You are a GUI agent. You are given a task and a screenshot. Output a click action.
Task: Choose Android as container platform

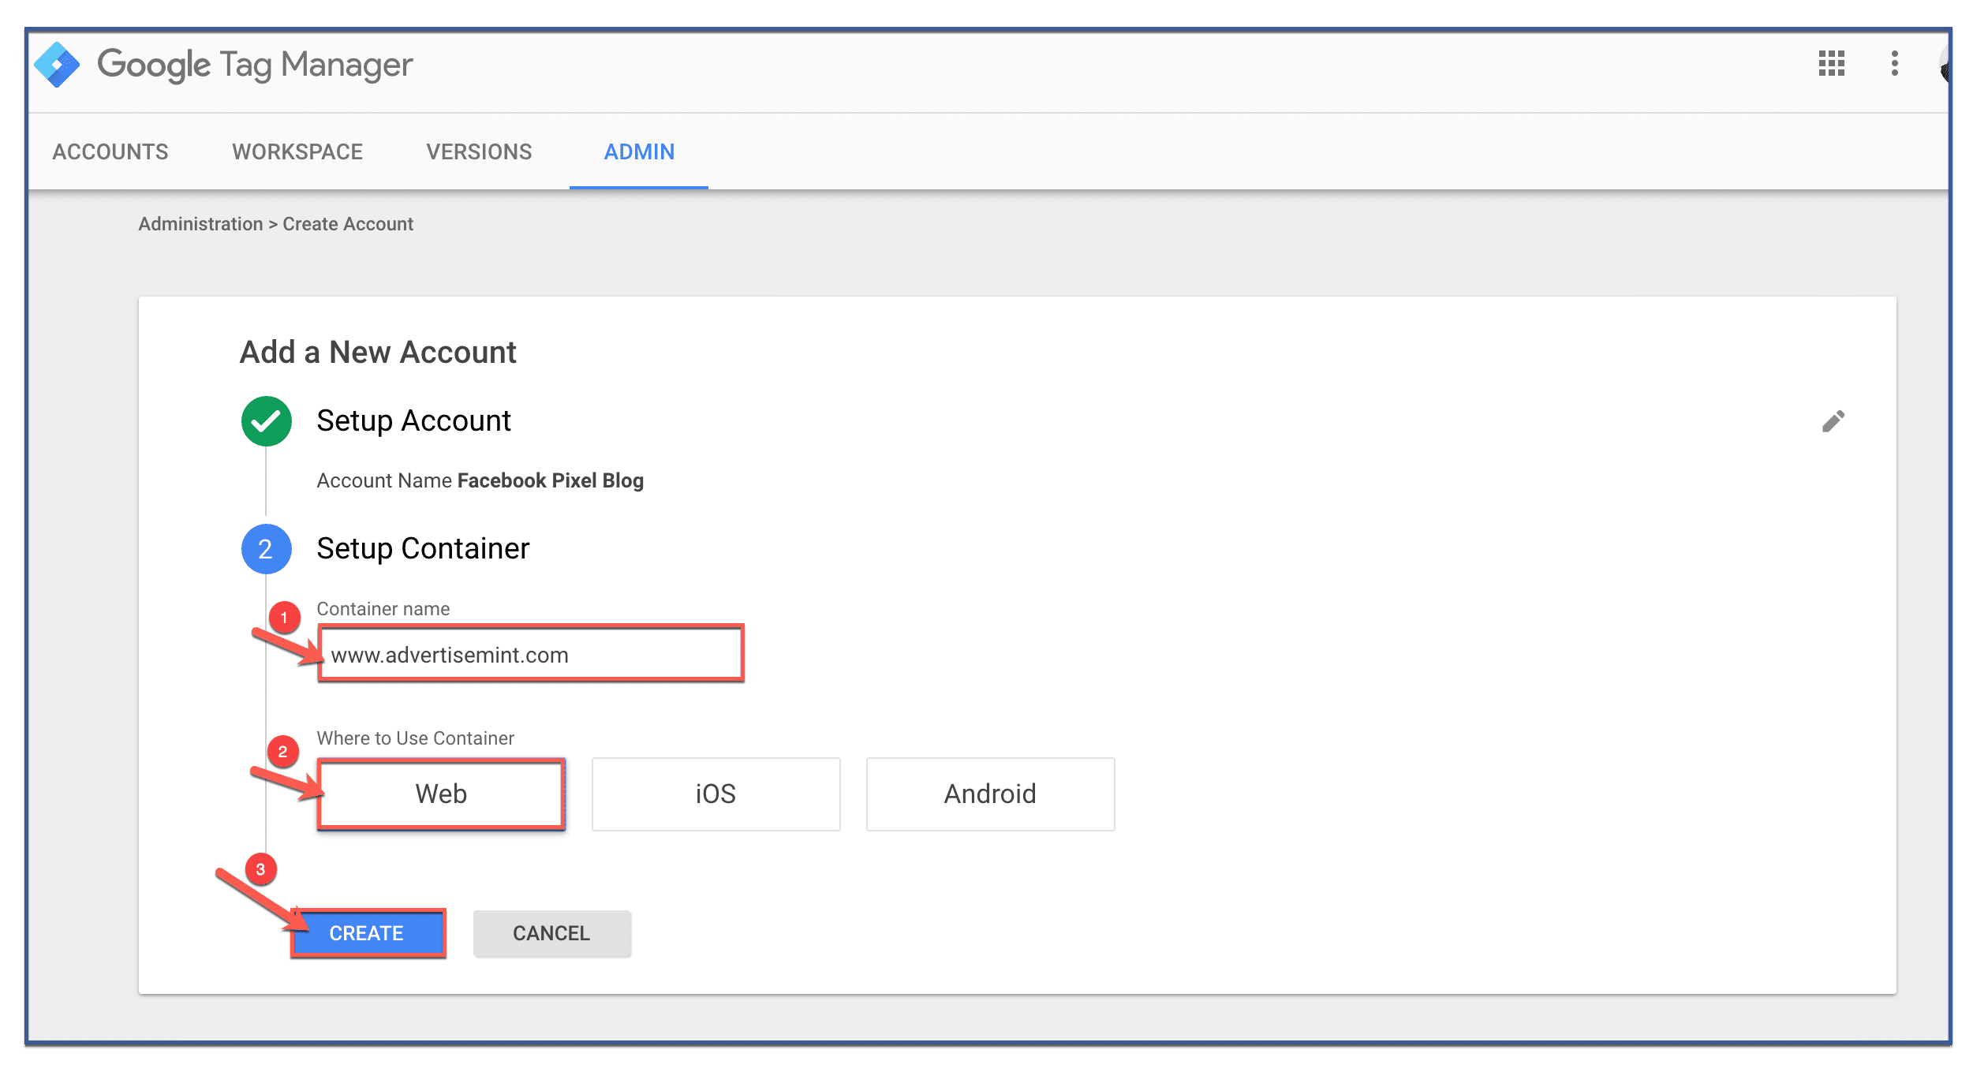point(990,794)
